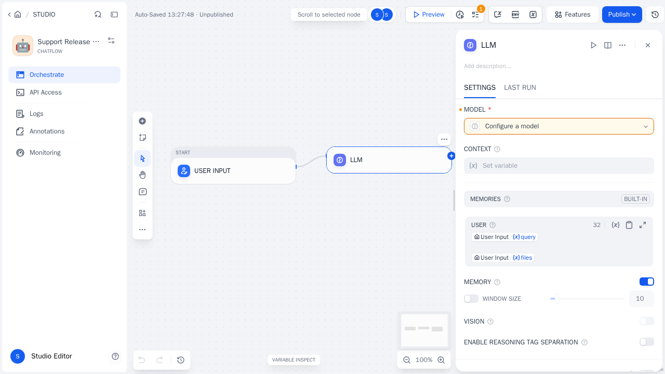Turn off the MEMORY switch

point(647,282)
